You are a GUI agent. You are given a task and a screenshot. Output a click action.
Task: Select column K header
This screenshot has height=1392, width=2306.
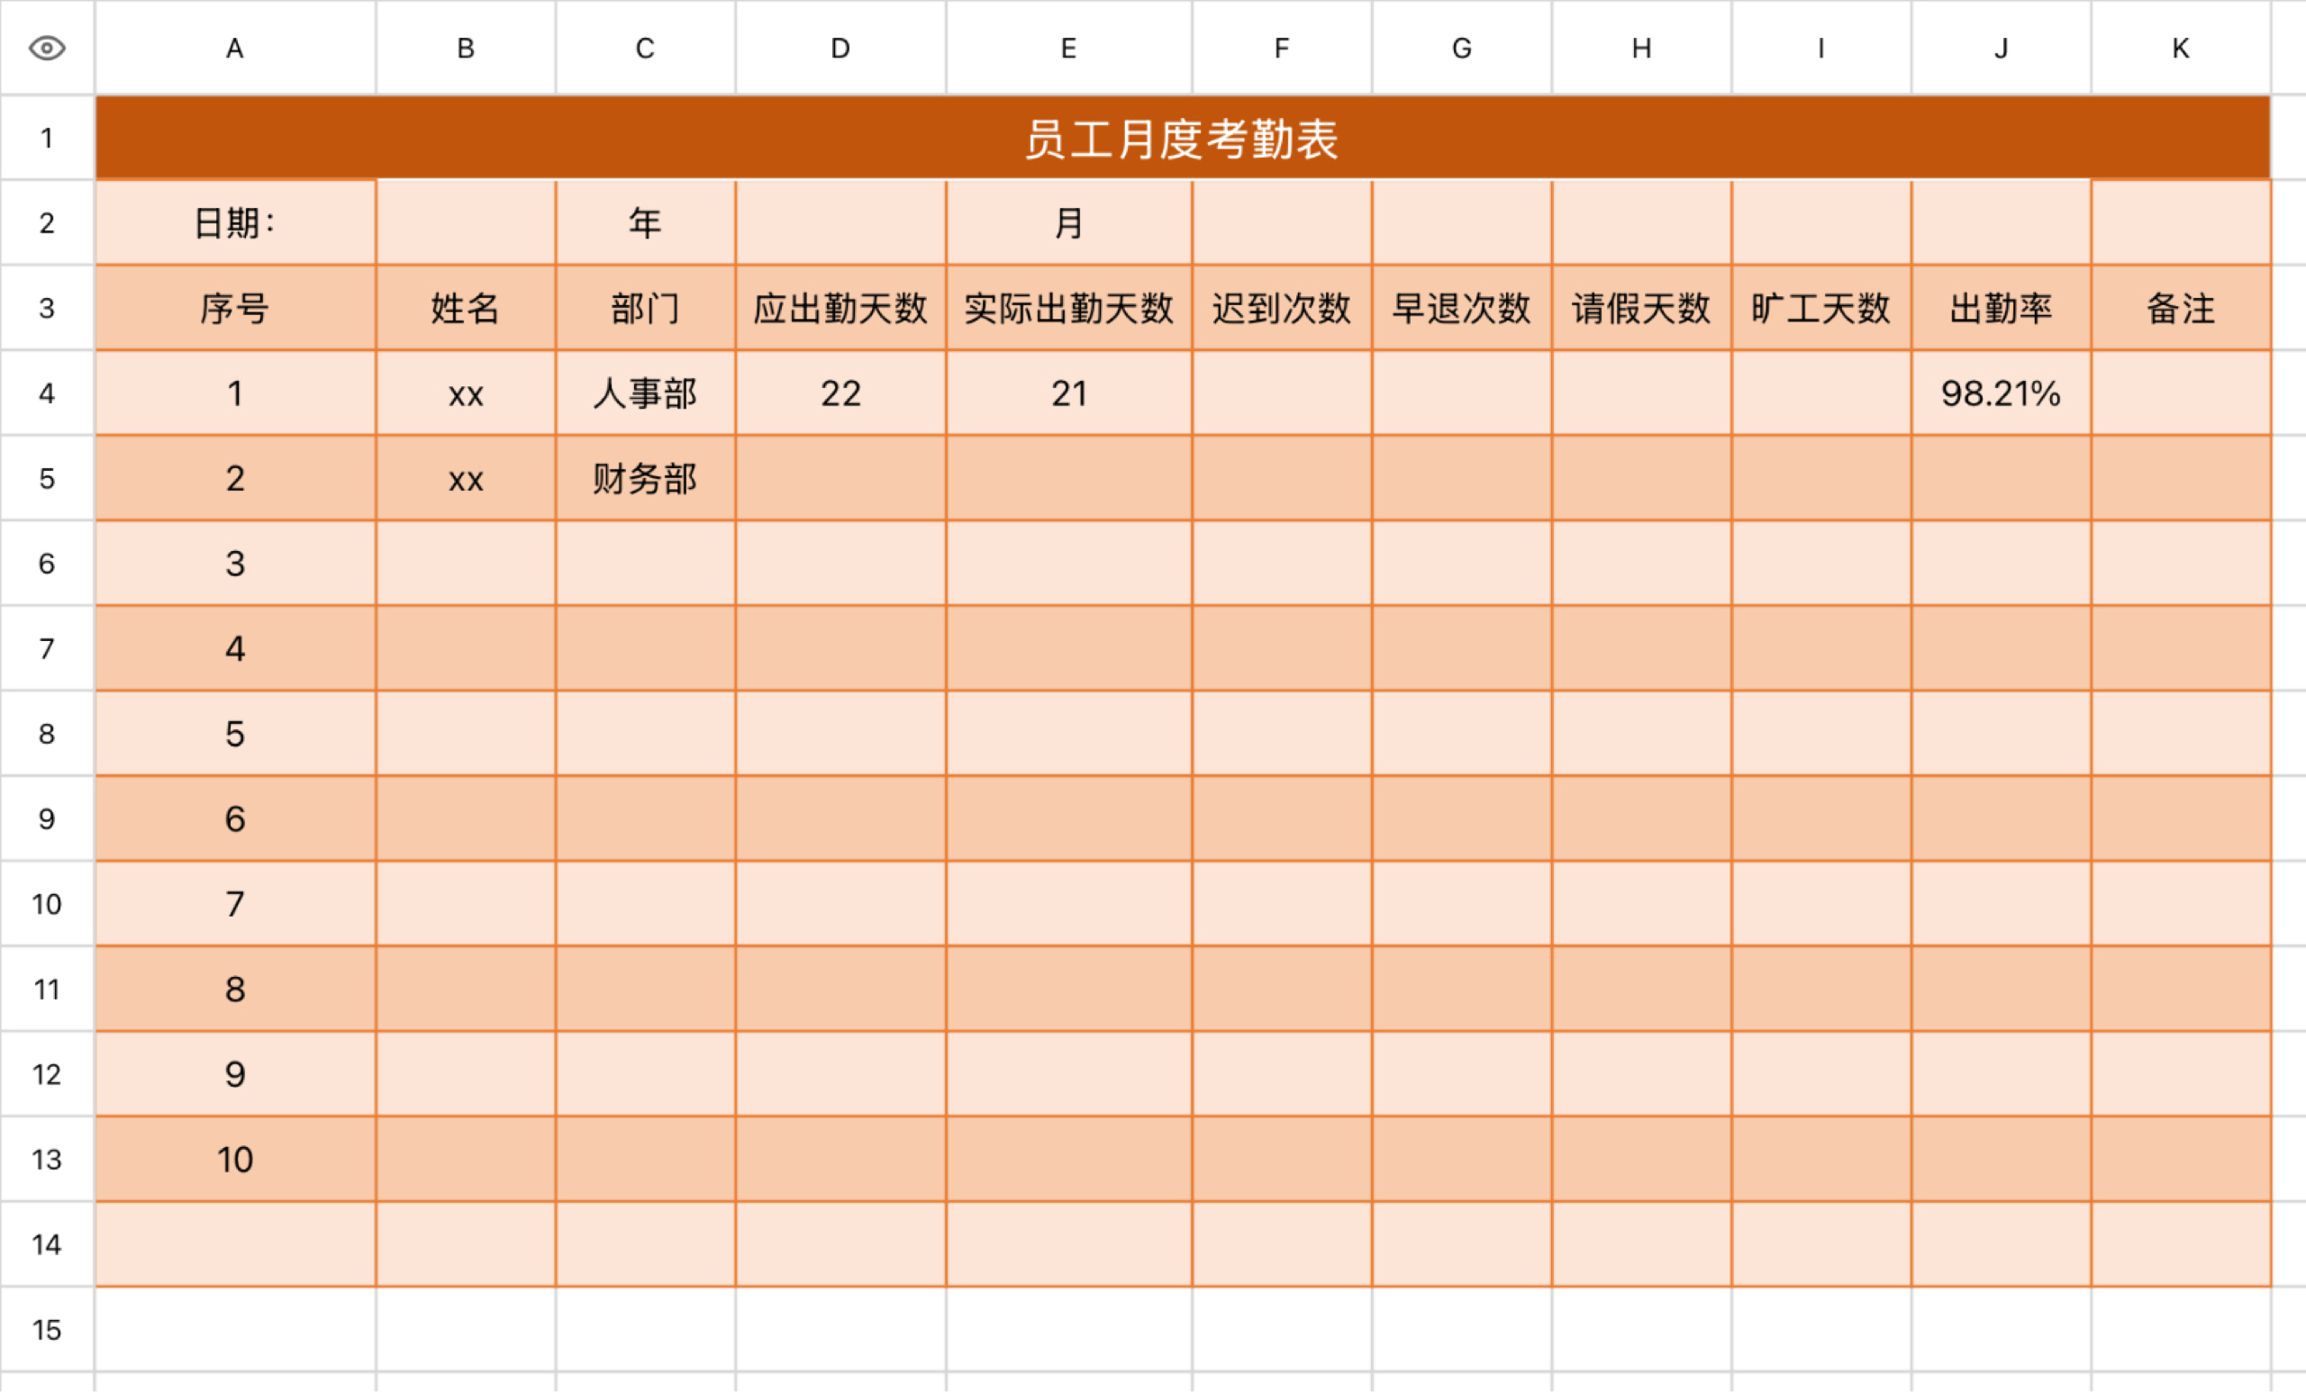coord(2181,48)
